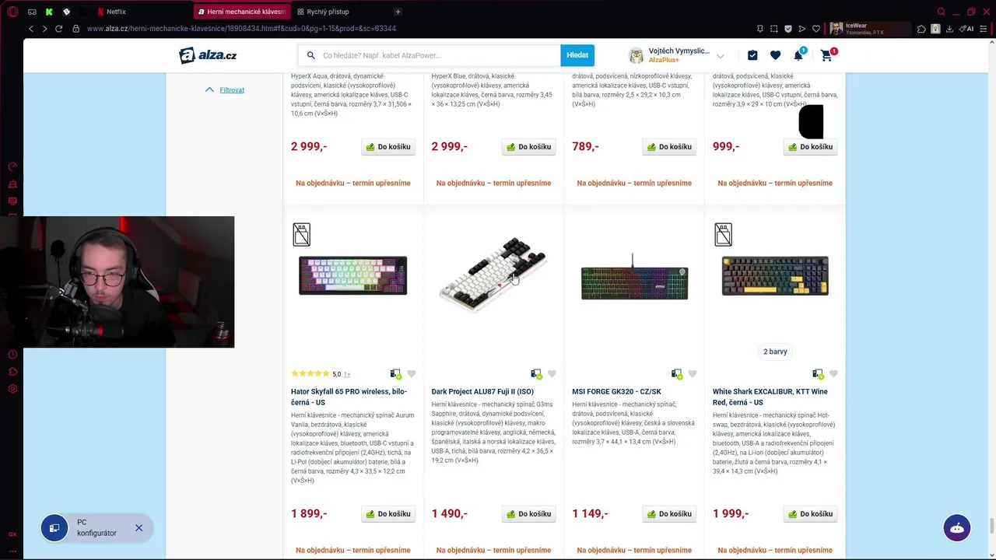This screenshot has width=996, height=560.
Task: Favorite the White Shark EXCALIBUR
Action: tap(833, 374)
